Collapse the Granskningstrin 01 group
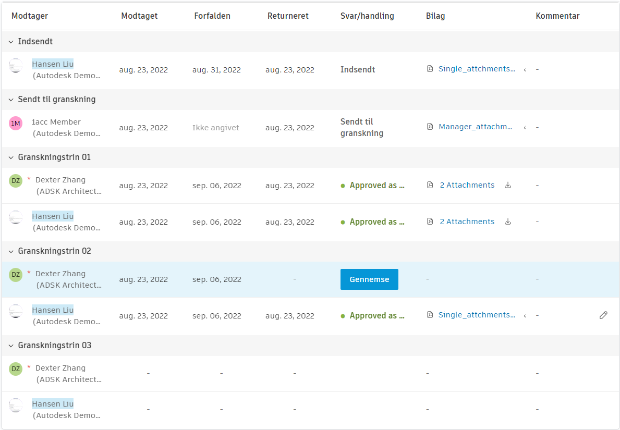The height and width of the screenshot is (430, 620). [x=11, y=157]
